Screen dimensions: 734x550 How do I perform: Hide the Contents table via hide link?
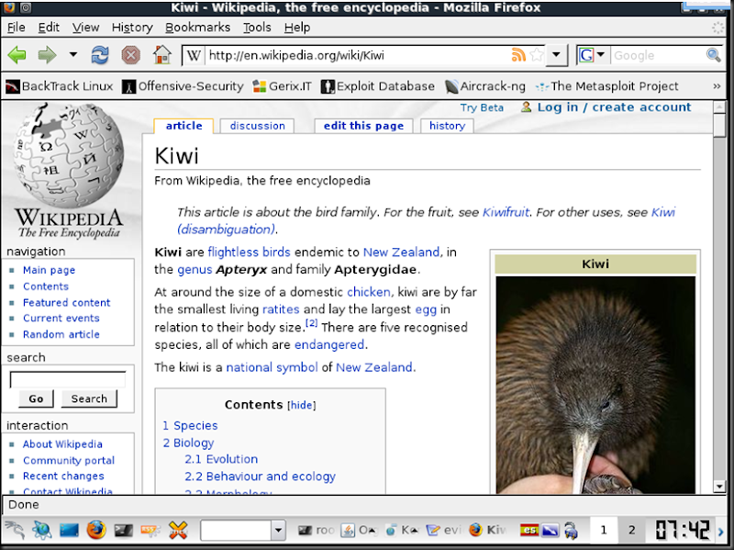pyautogui.click(x=302, y=405)
